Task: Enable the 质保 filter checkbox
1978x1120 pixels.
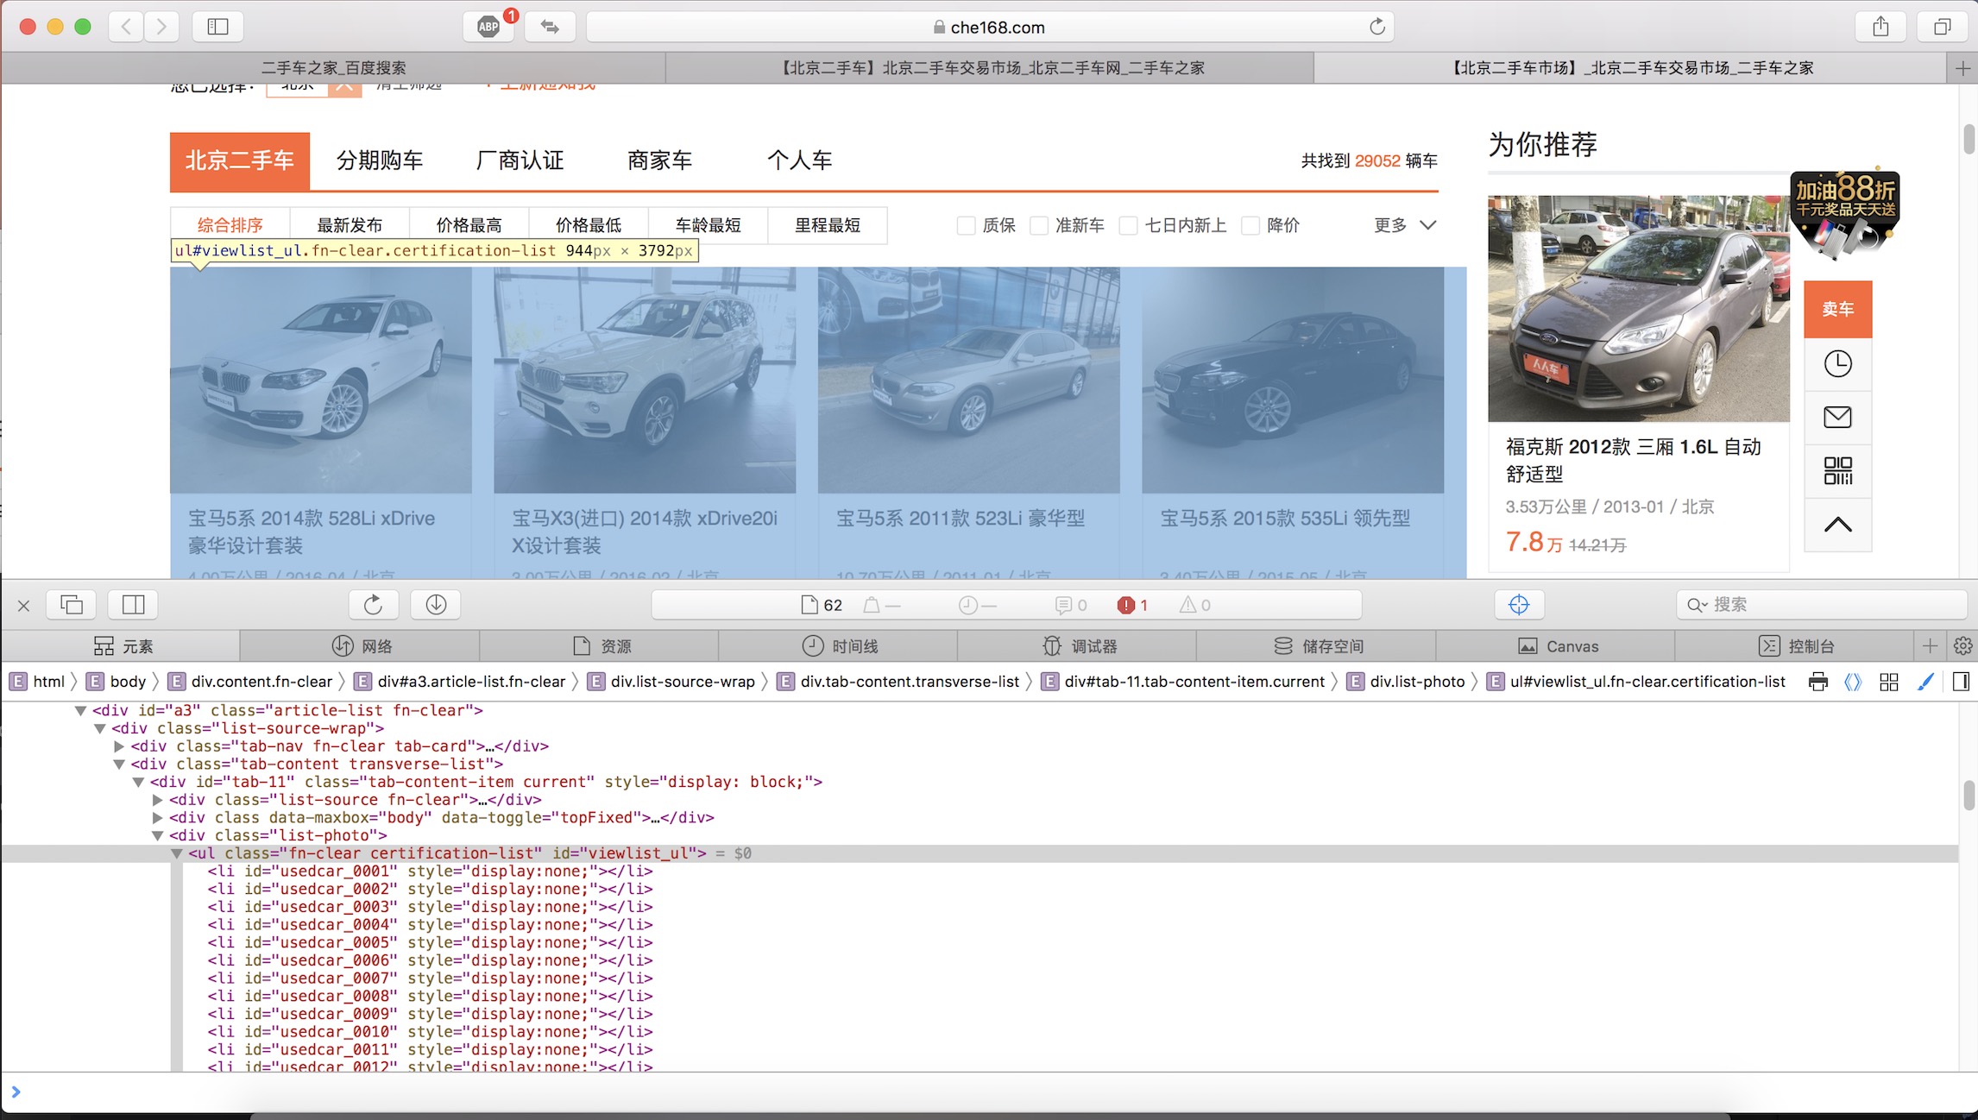Action: [x=966, y=225]
